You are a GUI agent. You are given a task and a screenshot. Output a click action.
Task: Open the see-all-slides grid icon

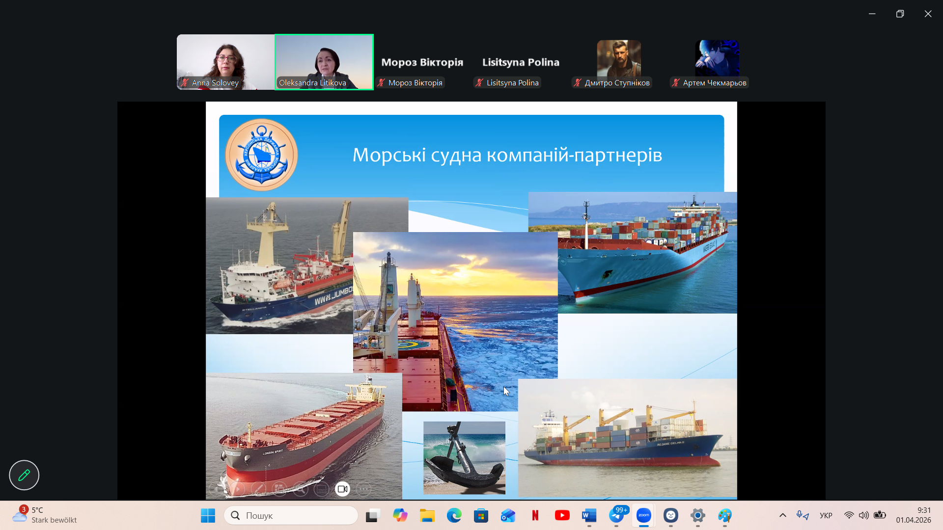(279, 489)
